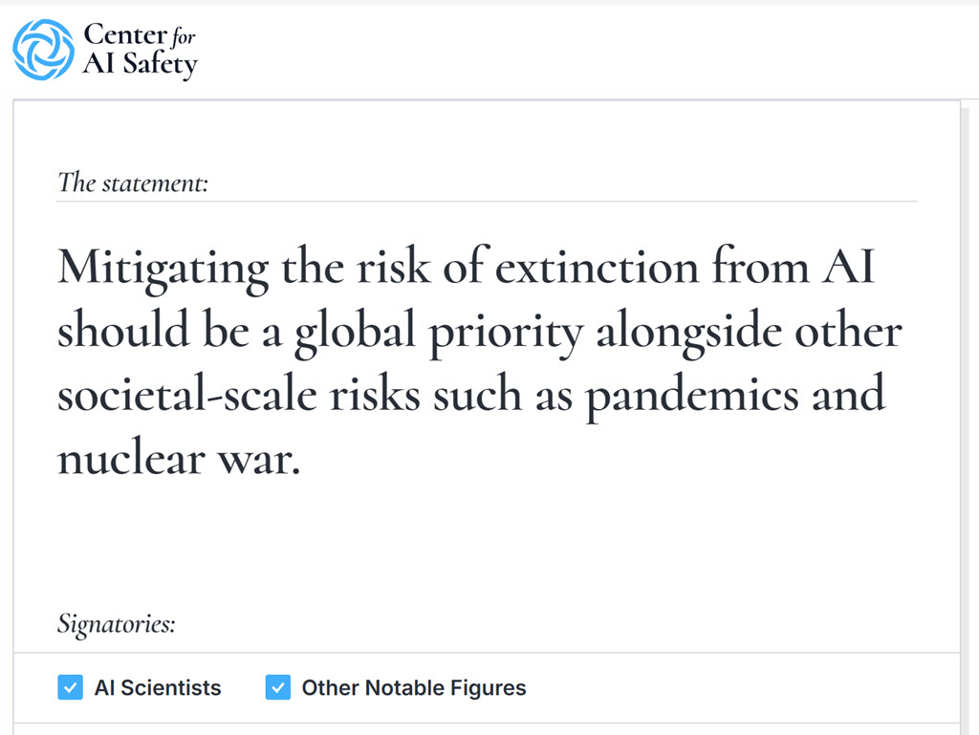Click the "Other Notable Figures" filter label
The height and width of the screenshot is (735, 979).
pos(413,687)
